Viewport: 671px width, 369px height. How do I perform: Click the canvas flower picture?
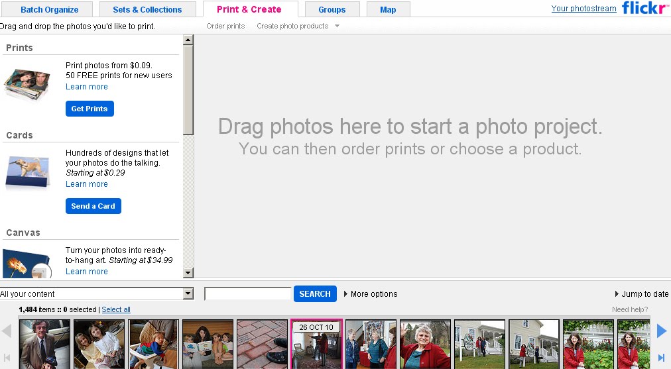pos(27,264)
